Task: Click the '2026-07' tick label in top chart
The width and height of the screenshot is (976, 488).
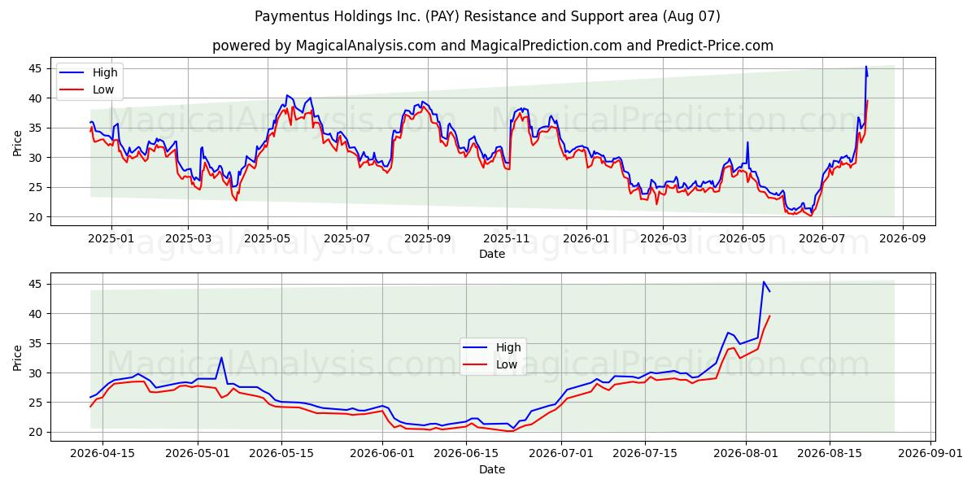Action: click(822, 238)
